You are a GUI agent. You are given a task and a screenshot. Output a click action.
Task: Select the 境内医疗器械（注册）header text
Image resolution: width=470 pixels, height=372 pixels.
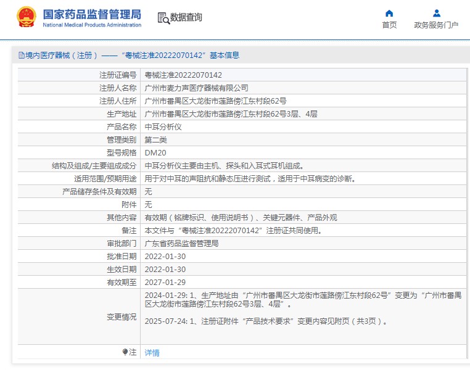tap(62, 55)
